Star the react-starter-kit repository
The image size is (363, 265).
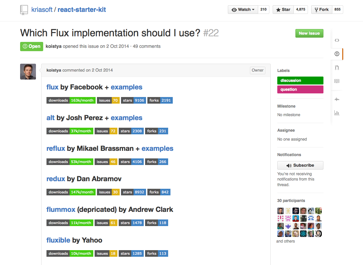click(x=283, y=10)
